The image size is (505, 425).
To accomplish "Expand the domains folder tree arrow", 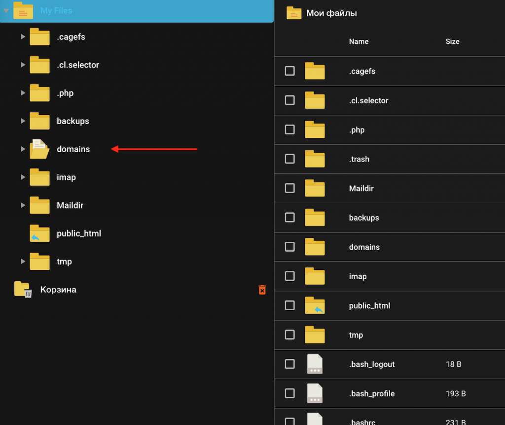I will click(x=23, y=149).
